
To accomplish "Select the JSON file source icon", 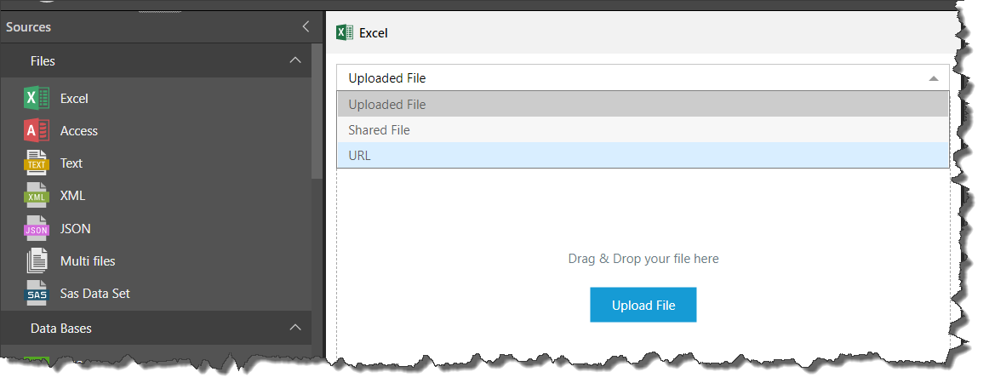I will tap(37, 229).
